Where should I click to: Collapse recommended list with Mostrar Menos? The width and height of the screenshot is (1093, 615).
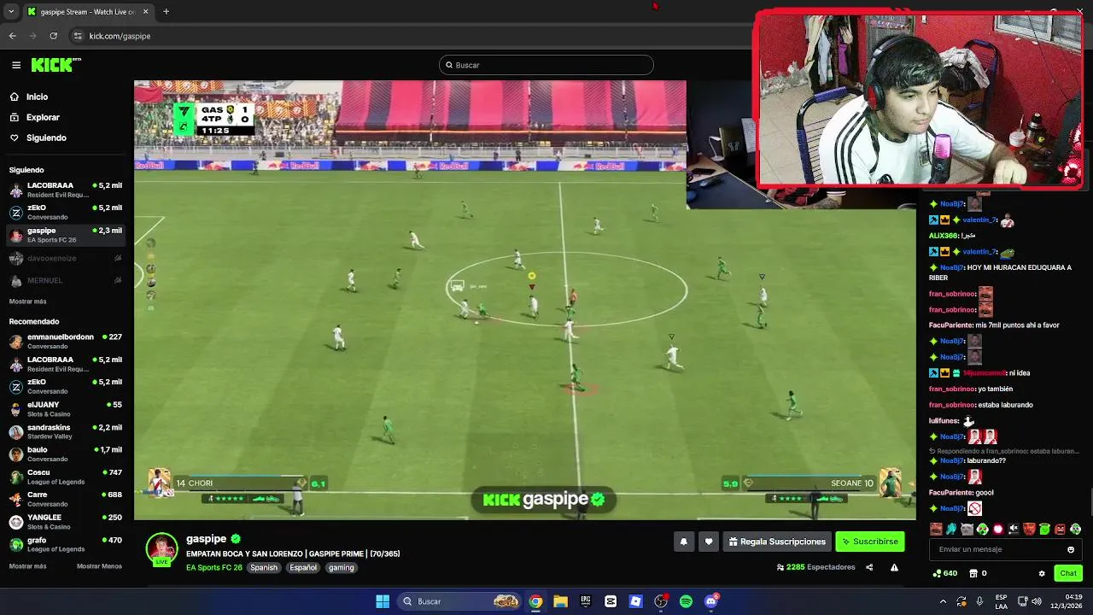(99, 566)
